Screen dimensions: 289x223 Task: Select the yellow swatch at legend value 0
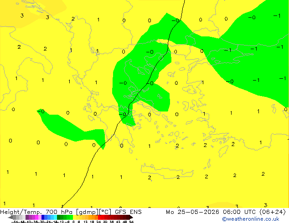click(74, 217)
